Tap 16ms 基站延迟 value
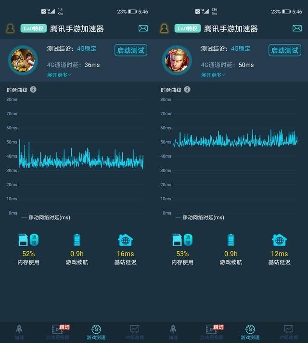 coord(125,254)
